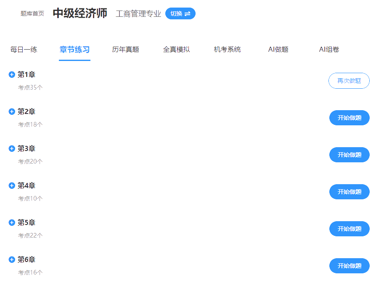
Task: Open the 历年真题 tab
Action: (x=125, y=49)
